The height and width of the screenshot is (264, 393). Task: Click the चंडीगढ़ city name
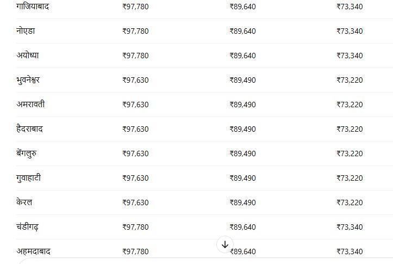pyautogui.click(x=28, y=227)
